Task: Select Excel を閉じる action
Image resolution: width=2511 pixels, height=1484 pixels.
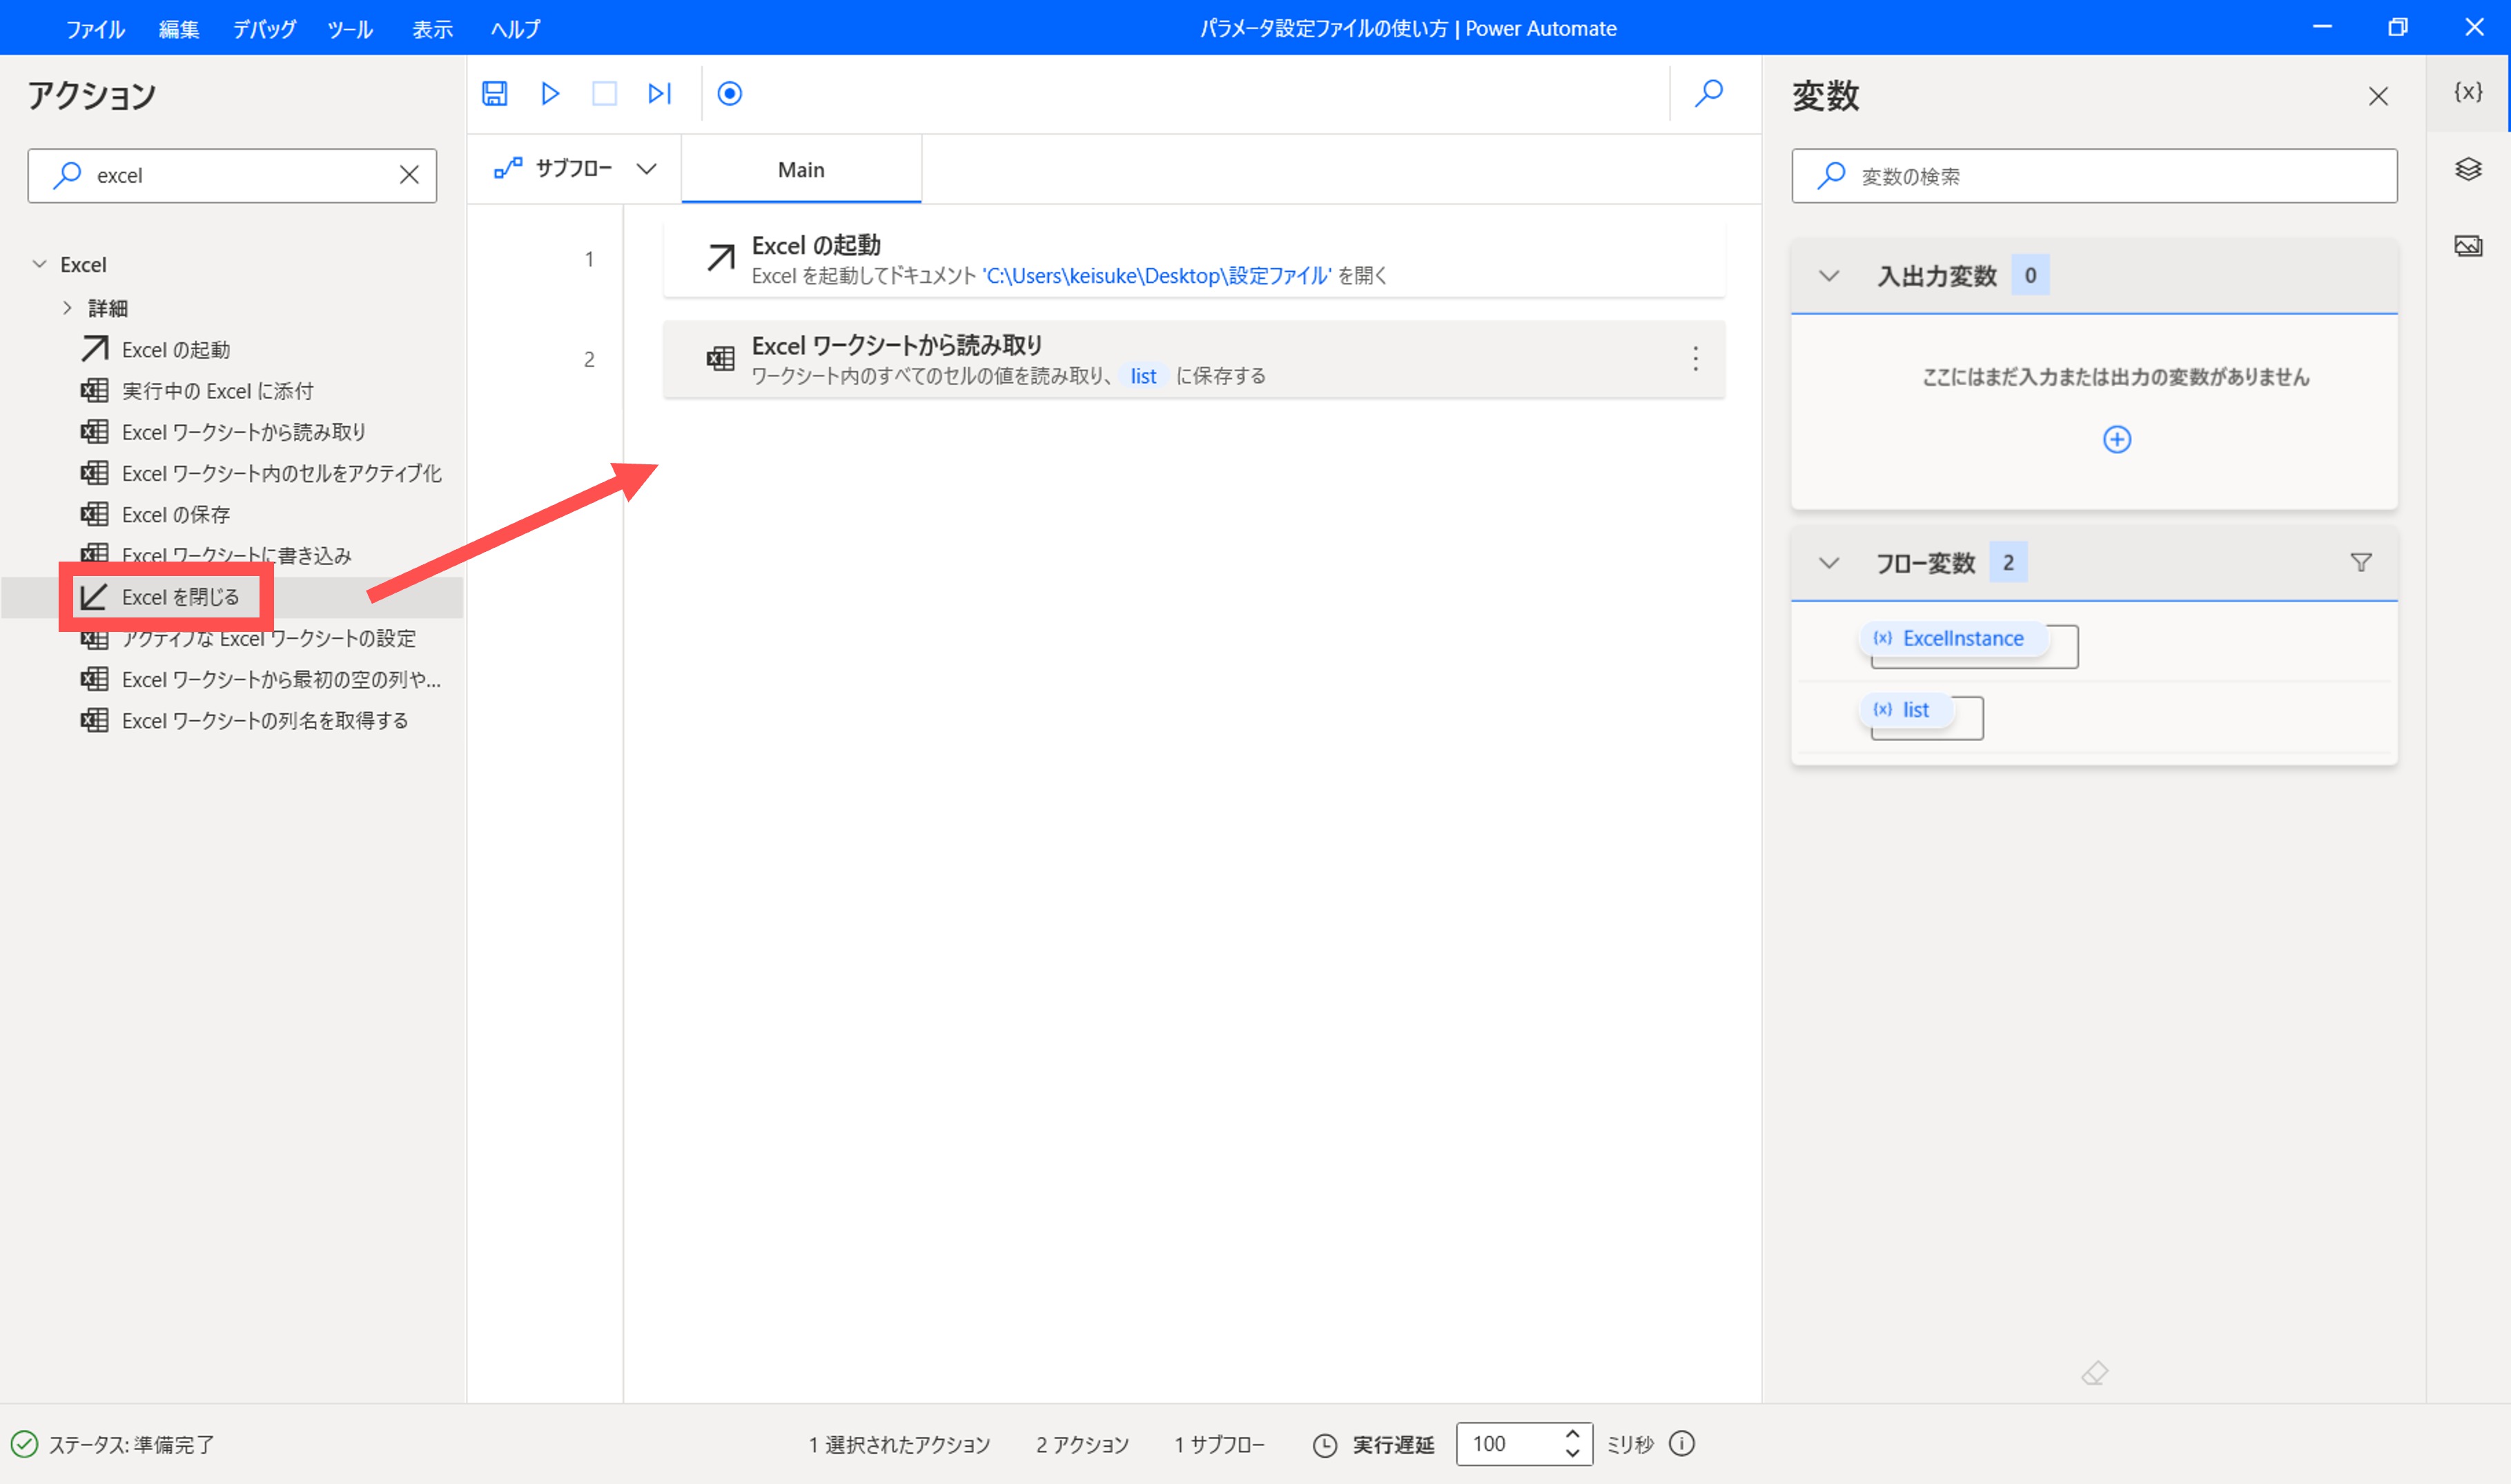Action: [180, 596]
